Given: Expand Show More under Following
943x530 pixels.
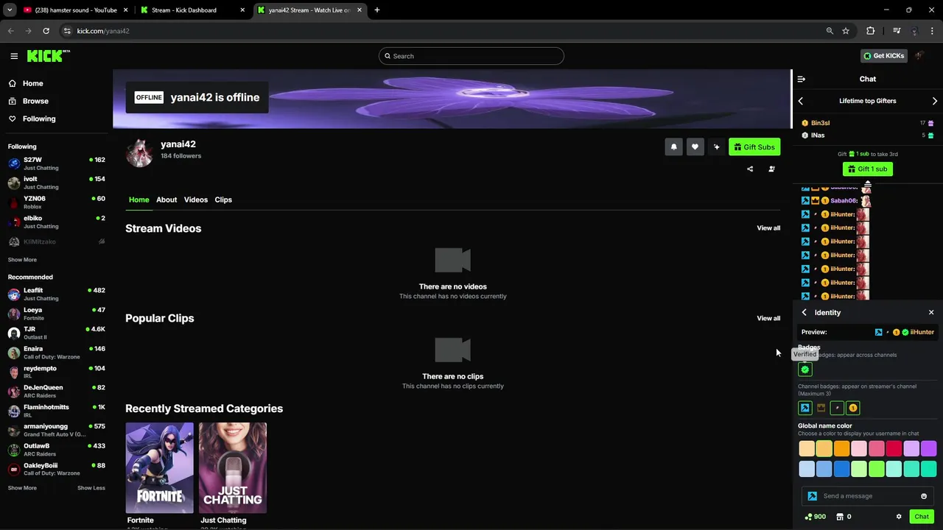Looking at the screenshot, I should 22,260.
